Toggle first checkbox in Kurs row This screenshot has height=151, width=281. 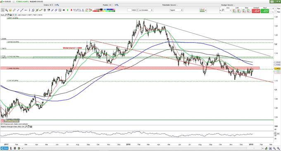[13, 15]
